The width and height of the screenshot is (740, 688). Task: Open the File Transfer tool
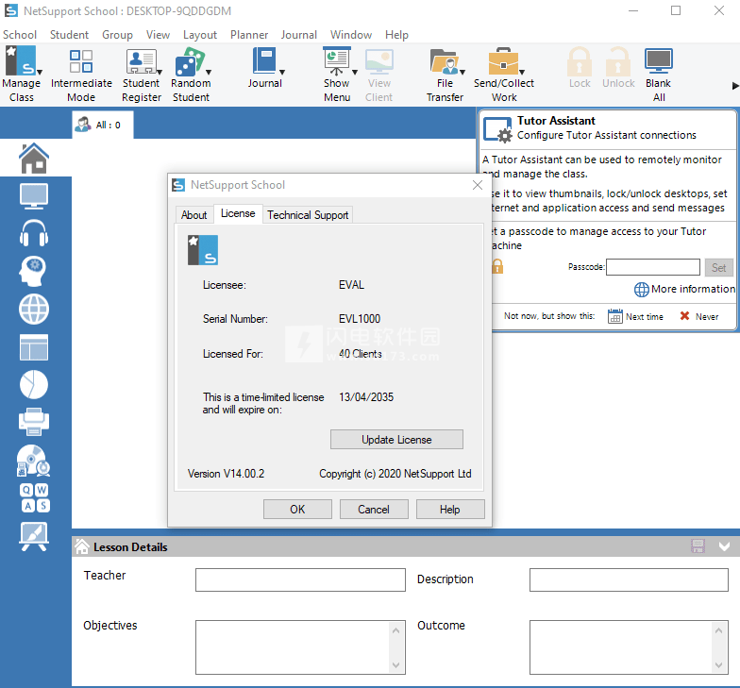point(445,74)
